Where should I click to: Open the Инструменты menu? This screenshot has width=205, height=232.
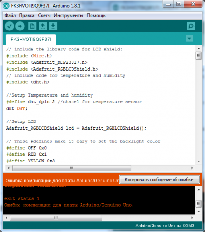68,16
